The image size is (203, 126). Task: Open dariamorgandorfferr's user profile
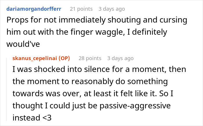34,9
